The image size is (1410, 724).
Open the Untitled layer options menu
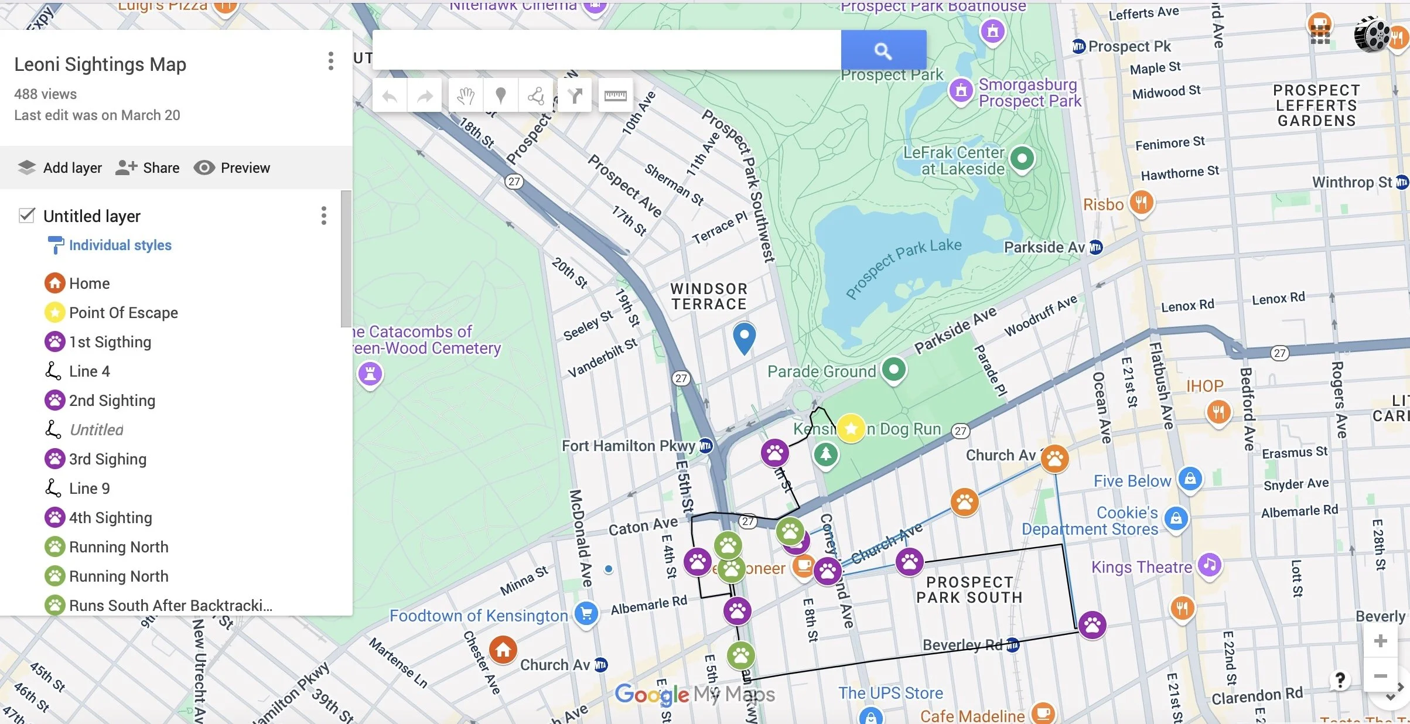click(x=323, y=216)
